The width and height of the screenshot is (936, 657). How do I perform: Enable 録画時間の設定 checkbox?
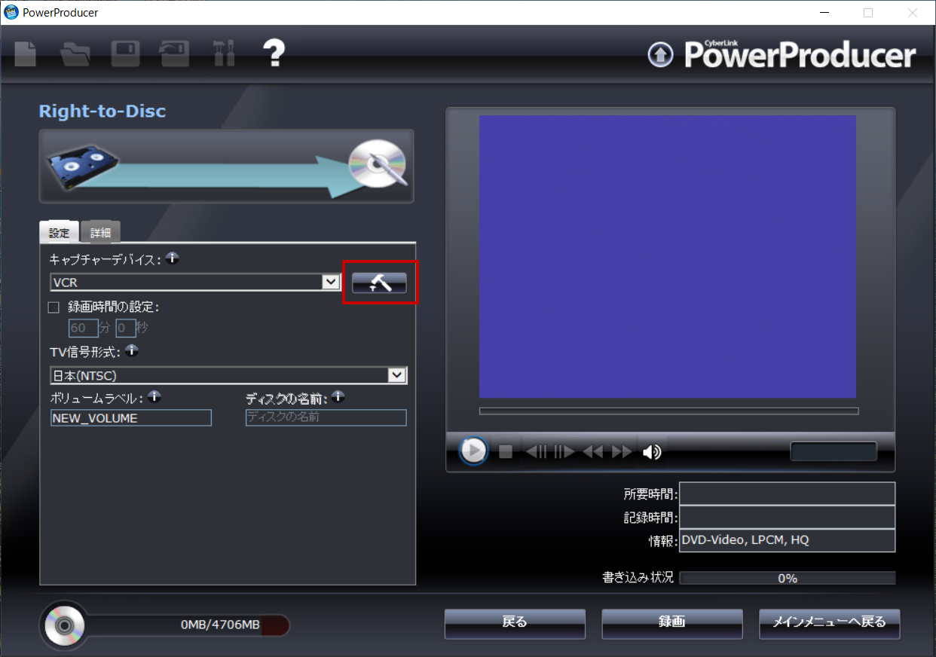pos(54,307)
